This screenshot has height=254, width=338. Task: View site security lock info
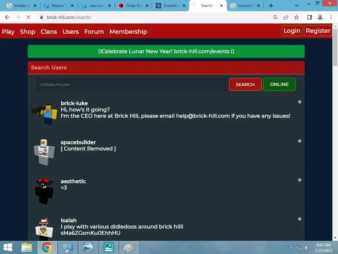42,17
